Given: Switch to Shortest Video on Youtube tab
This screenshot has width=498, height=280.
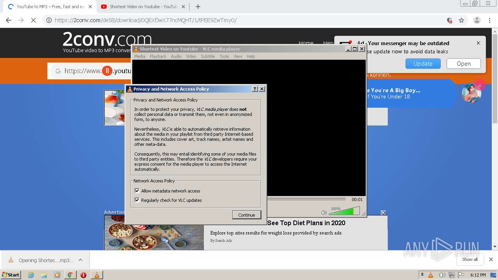Looking at the screenshot, I should coord(143,7).
